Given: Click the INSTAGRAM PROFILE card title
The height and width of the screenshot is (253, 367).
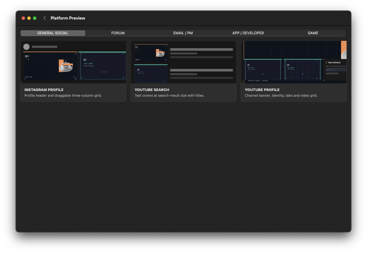Looking at the screenshot, I should pyautogui.click(x=44, y=90).
